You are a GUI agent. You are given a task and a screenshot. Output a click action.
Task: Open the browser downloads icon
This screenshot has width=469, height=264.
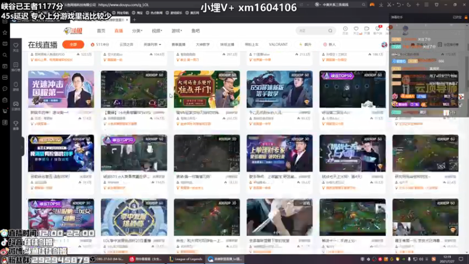pyautogui.click(x=381, y=5)
